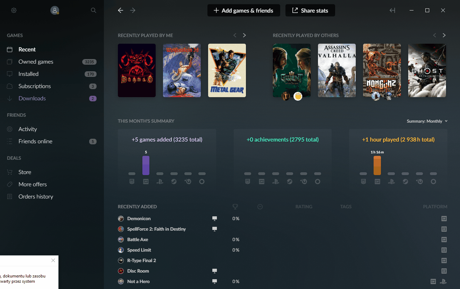Viewport: 460px width, 289px height.
Task: Click the PlayStation icon under games added chart
Action: [x=160, y=182]
